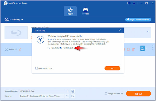156x101 pixels.
Task: Click the Movie 201 link in dialog
Action: pos(52,39)
